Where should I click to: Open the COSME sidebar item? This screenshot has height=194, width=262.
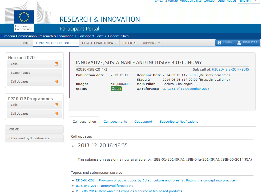click(34, 129)
